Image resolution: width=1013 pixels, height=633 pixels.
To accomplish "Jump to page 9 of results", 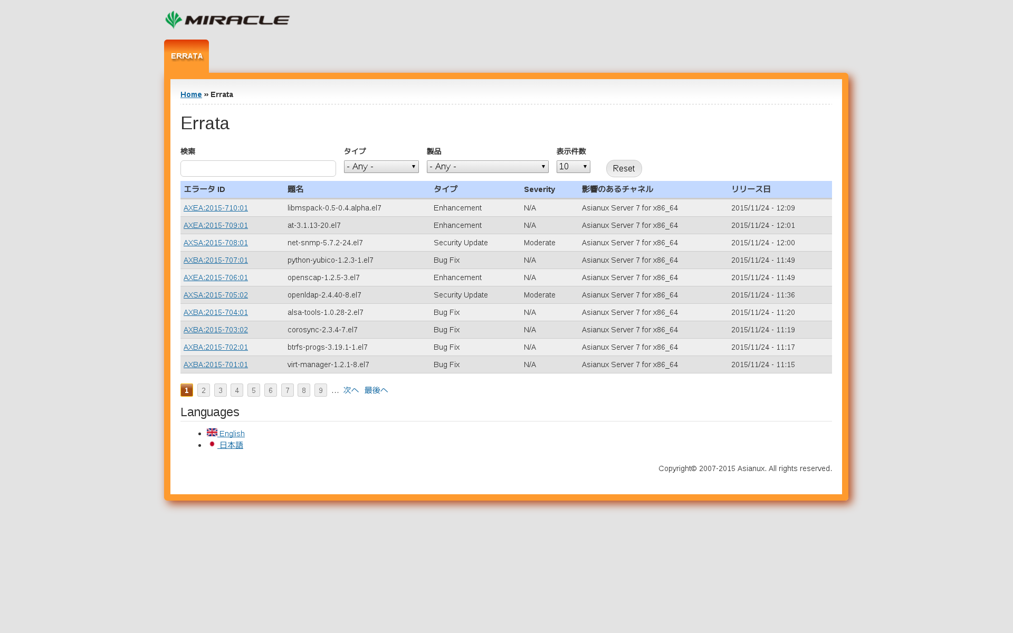I will (x=320, y=390).
